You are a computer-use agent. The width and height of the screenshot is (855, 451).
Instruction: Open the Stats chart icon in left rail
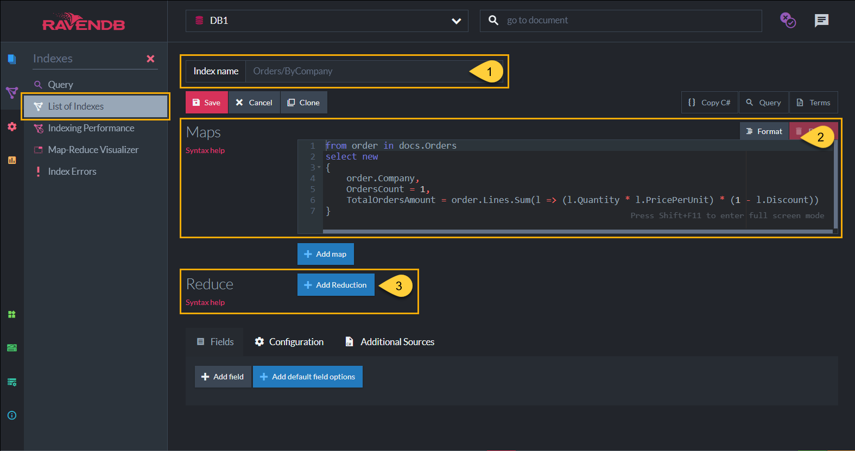pyautogui.click(x=11, y=160)
